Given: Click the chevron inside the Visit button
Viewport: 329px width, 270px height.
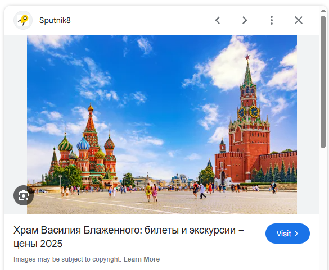Looking at the screenshot, I should tap(296, 234).
